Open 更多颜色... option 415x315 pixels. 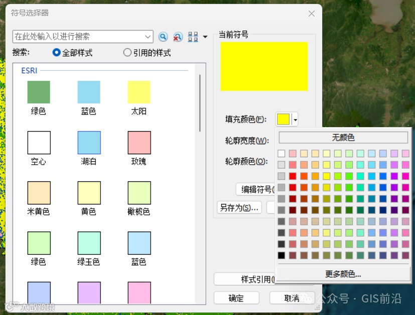click(x=343, y=274)
